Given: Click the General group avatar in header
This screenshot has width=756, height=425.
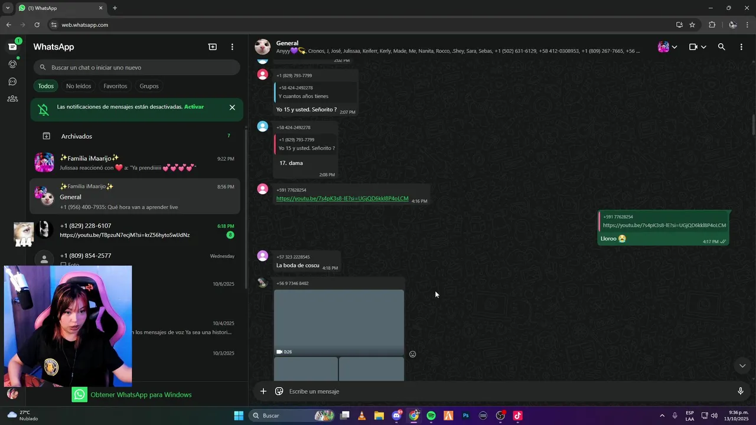Looking at the screenshot, I should [263, 47].
